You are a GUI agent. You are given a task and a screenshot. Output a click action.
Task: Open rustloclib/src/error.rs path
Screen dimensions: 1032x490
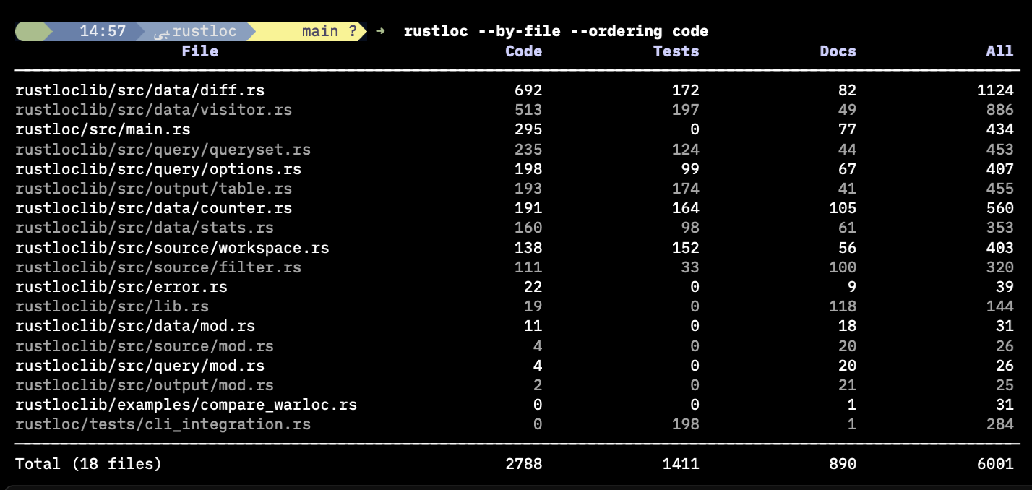click(120, 287)
